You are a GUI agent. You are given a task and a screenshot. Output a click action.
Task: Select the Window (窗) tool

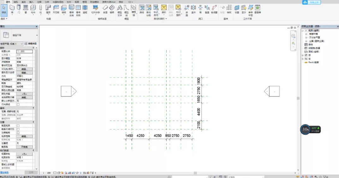(x=26, y=10)
